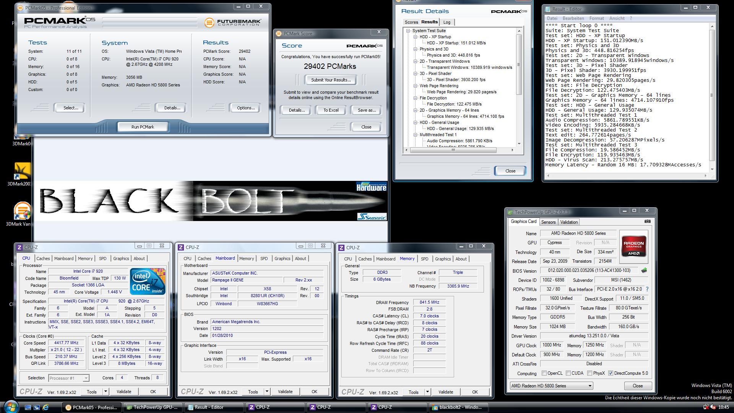Image resolution: width=734 pixels, height=413 pixels.
Task: Click the To Excel button
Action: click(331, 110)
